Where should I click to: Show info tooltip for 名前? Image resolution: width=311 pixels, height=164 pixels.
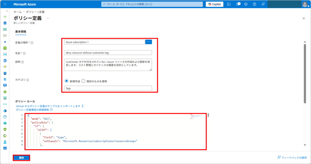coord(24,53)
